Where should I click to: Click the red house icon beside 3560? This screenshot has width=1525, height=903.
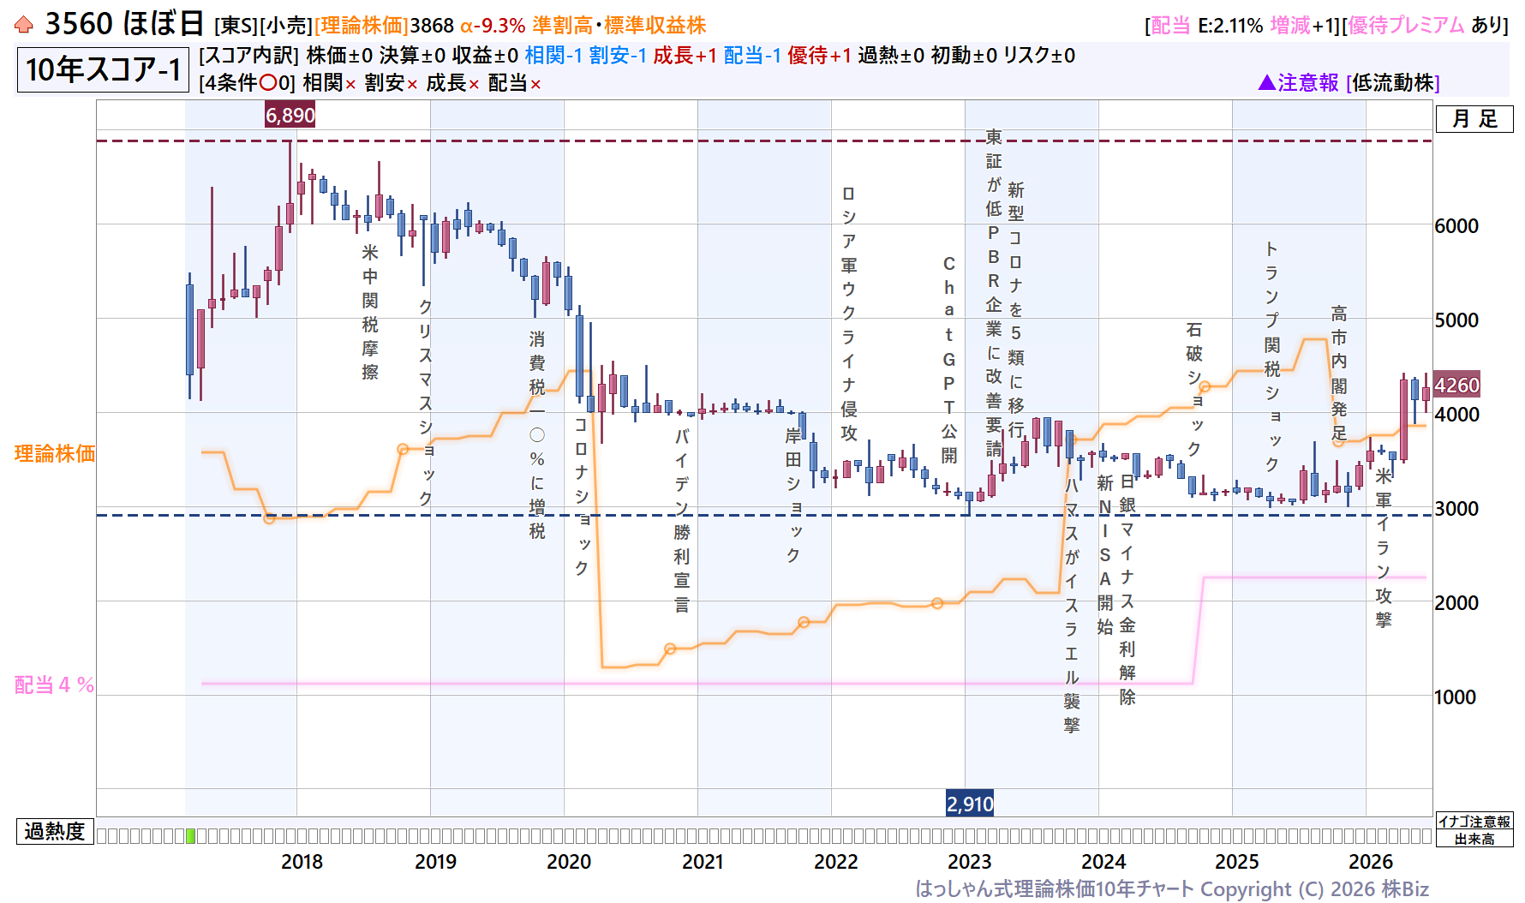coord(24,25)
